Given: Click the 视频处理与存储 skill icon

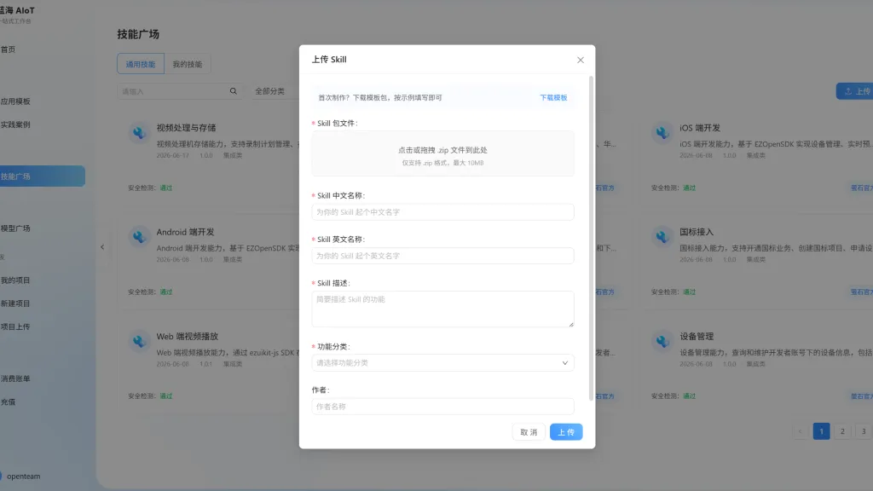Looking at the screenshot, I should point(139,133).
